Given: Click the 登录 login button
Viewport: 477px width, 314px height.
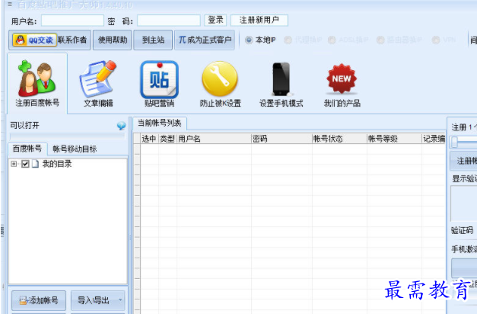Looking at the screenshot, I should coord(215,20).
